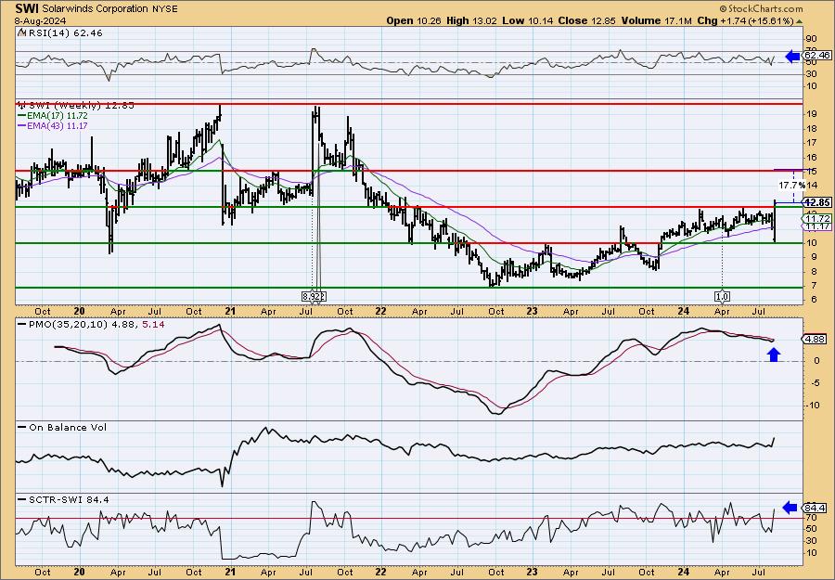
Task: Click the RSI(14) 62.46 indicator legend
Action: click(59, 33)
